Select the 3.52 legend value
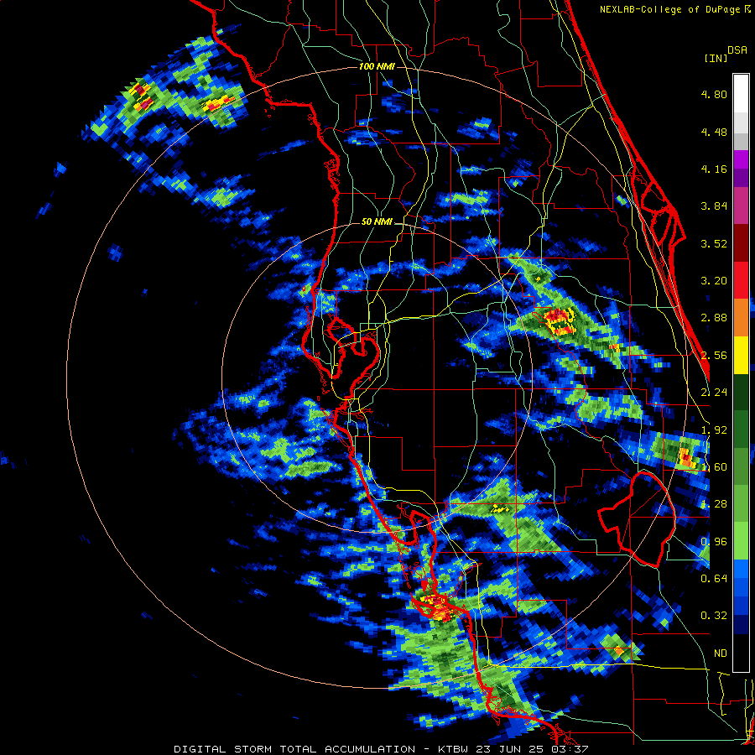This screenshot has height=755, width=755. pyautogui.click(x=714, y=243)
